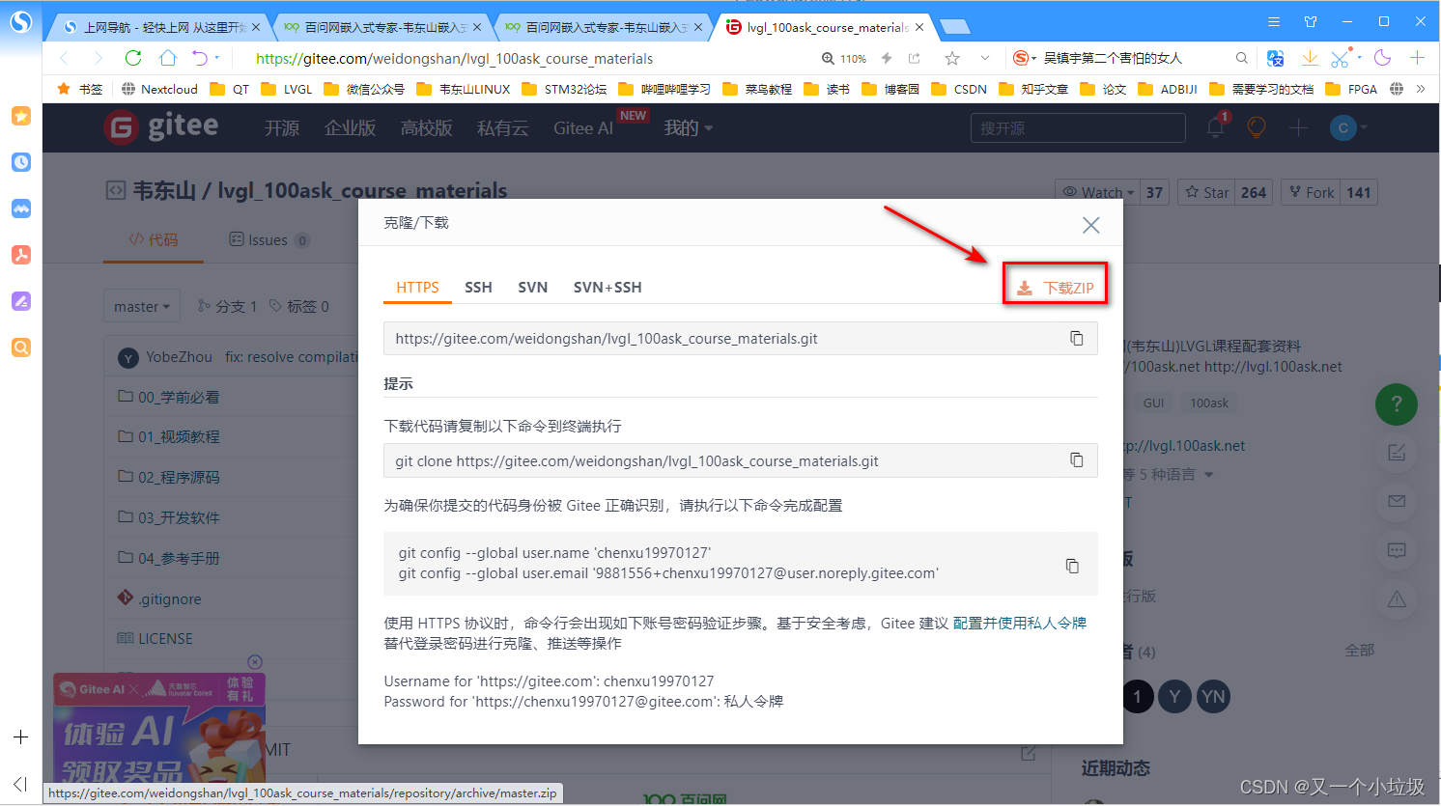This screenshot has width=1441, height=806.
Task: Open the Gitee AI navigation item
Action: coord(583,128)
